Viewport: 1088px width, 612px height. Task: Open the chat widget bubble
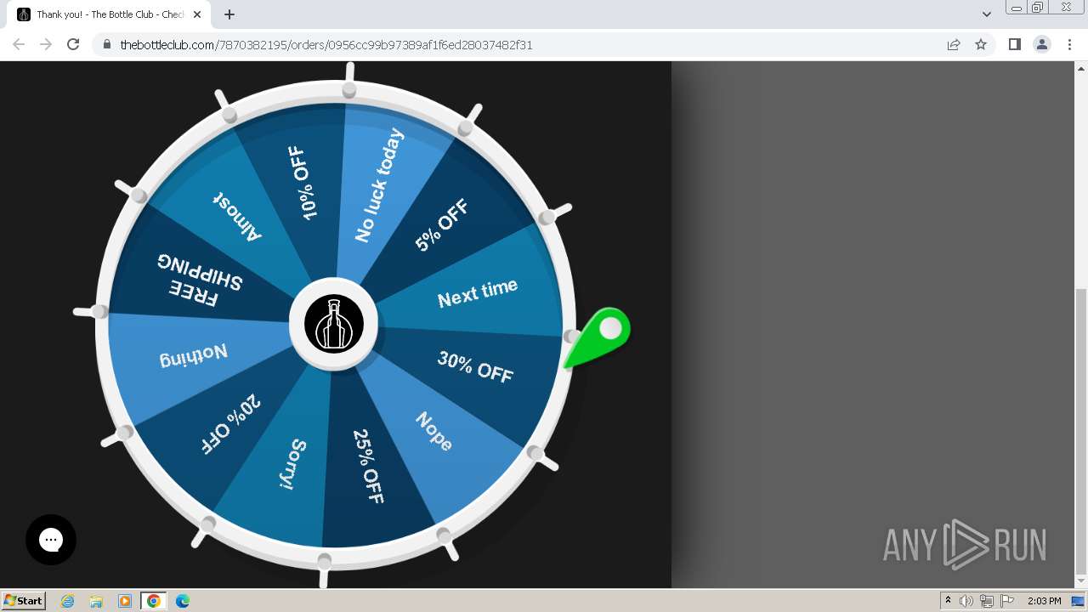[x=51, y=540]
